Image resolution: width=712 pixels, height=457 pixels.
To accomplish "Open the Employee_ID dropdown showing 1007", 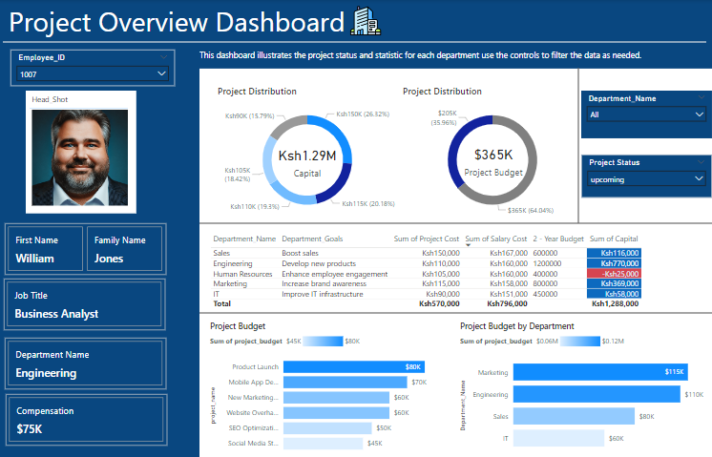I will pyautogui.click(x=93, y=74).
